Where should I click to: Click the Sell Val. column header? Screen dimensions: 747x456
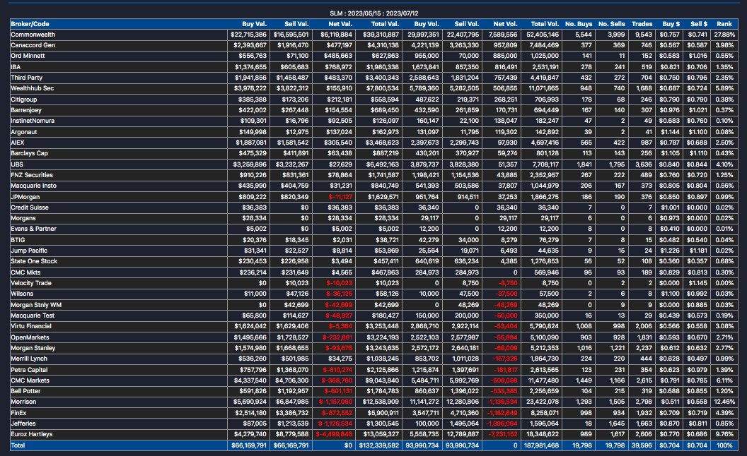[296, 24]
